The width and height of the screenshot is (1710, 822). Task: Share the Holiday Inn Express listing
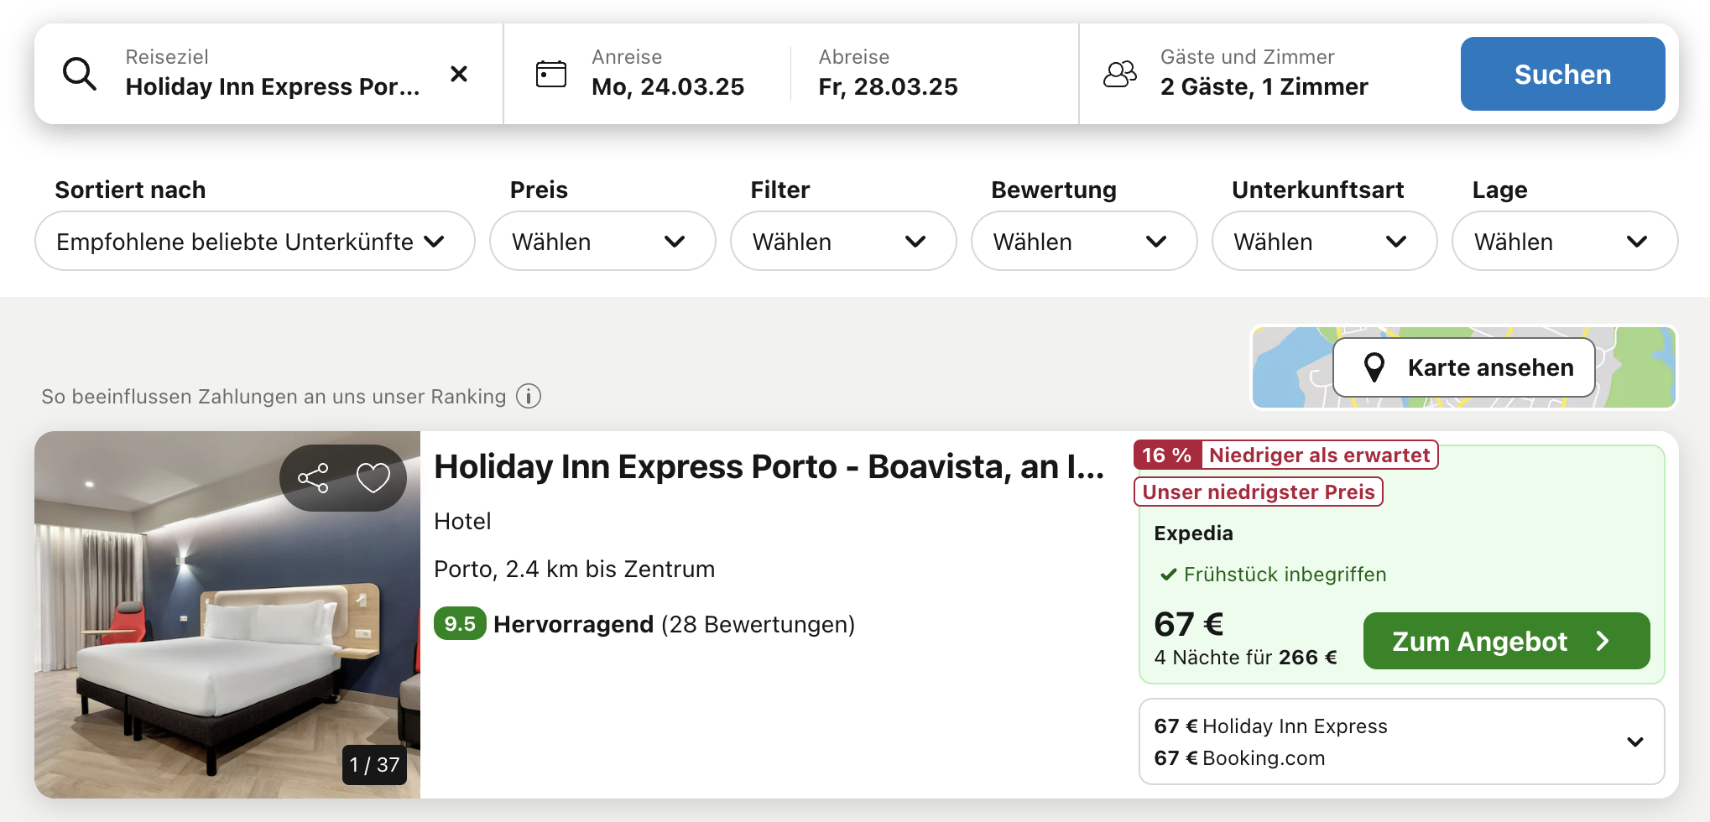(x=313, y=478)
